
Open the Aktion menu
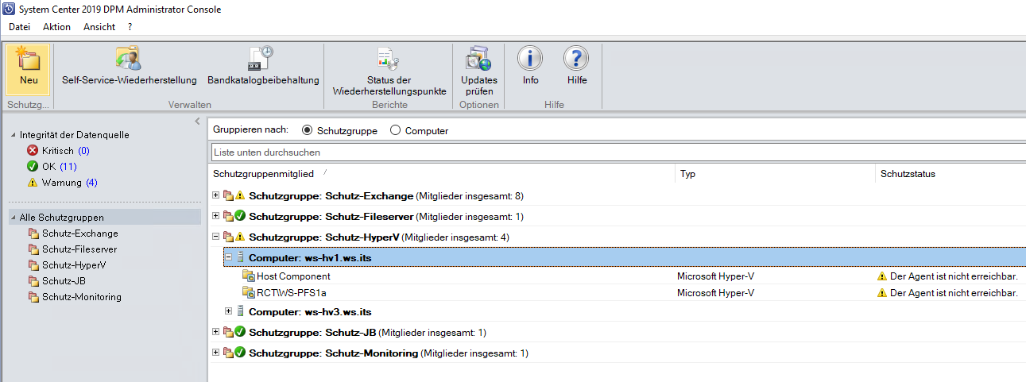tap(56, 27)
